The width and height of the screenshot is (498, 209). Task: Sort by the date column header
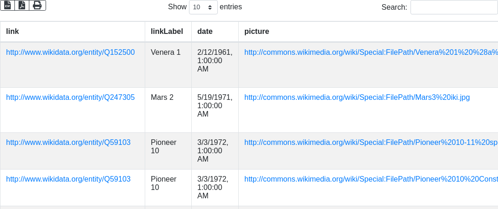(x=205, y=32)
